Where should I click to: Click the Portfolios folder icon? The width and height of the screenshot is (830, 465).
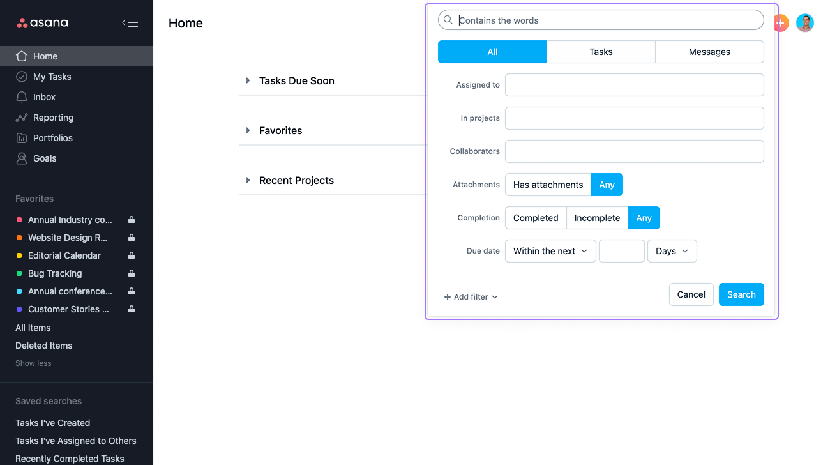coord(22,138)
